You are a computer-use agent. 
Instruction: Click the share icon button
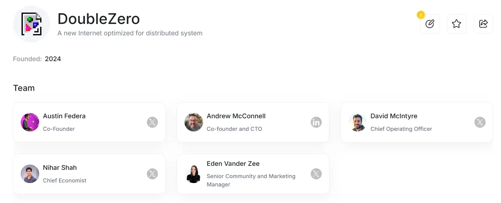(x=483, y=24)
